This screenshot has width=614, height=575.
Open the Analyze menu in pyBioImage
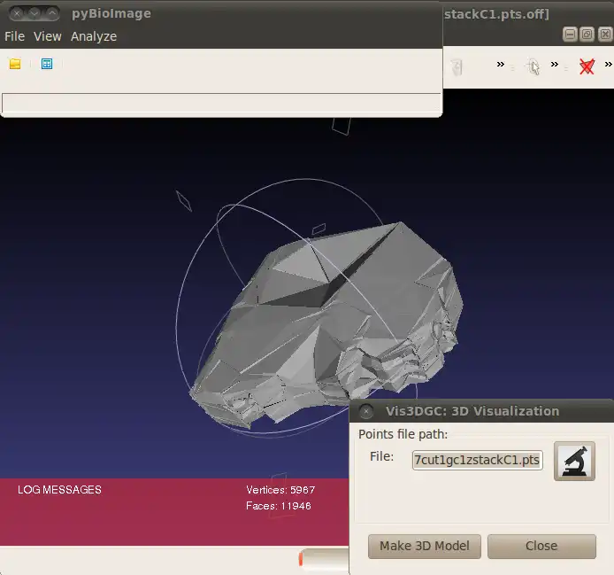tap(94, 36)
